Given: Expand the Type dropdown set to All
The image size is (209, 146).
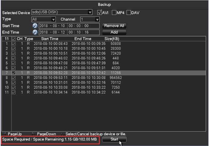Looking at the screenshot, I should coord(53,19).
